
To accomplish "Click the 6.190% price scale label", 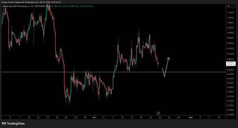I will point(230,110).
